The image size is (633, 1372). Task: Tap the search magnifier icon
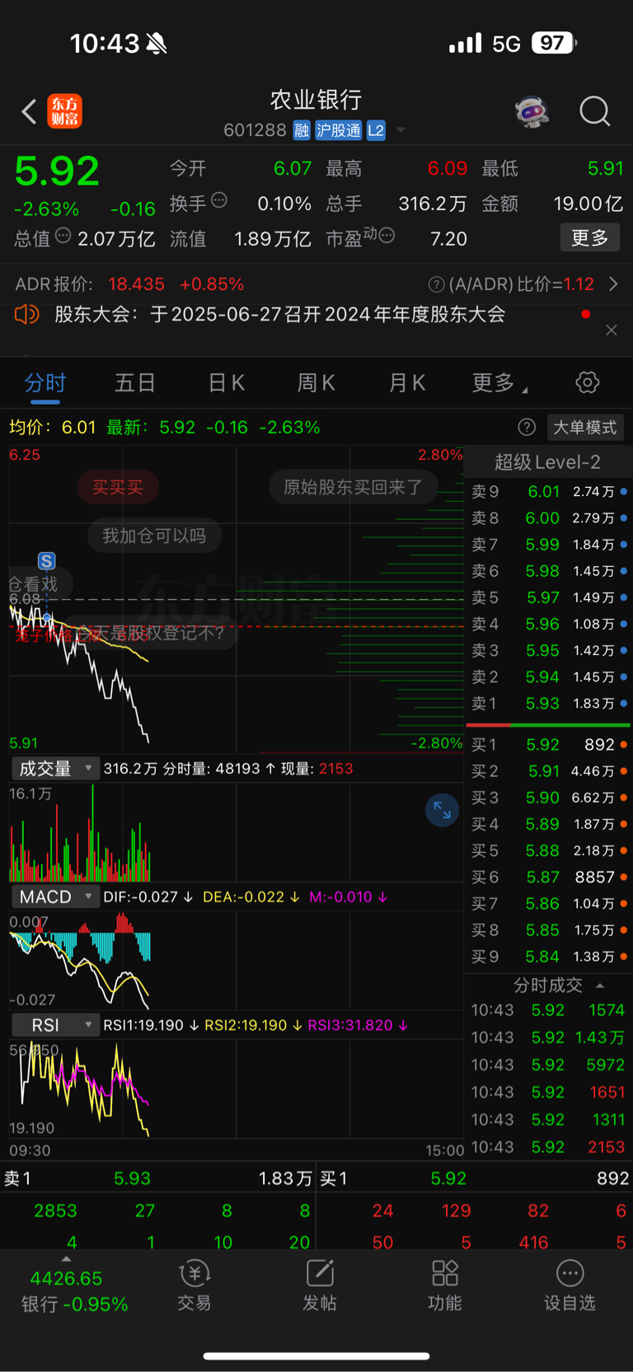[594, 111]
